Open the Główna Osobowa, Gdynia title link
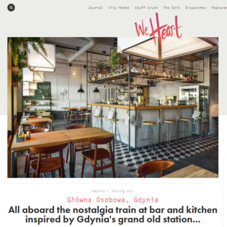This screenshot has width=227, height=227. pos(113,200)
